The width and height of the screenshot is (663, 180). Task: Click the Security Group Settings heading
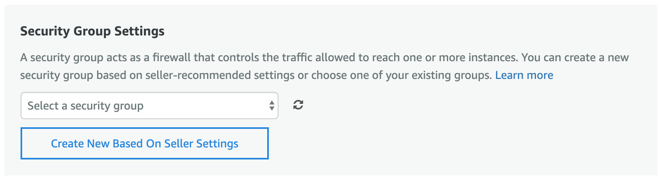(x=92, y=31)
